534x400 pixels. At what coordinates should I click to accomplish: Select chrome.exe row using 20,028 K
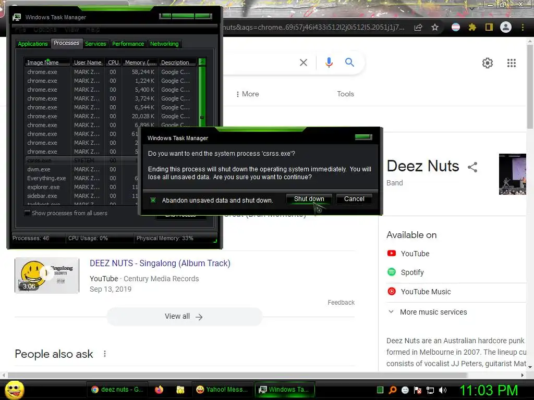point(112,116)
